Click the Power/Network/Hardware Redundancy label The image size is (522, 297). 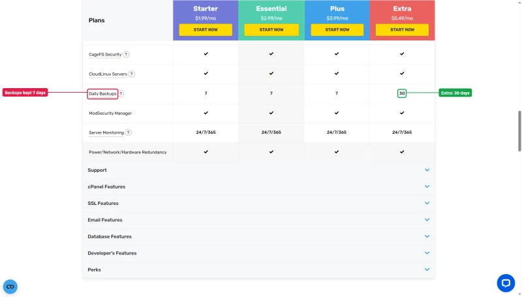pyautogui.click(x=127, y=152)
